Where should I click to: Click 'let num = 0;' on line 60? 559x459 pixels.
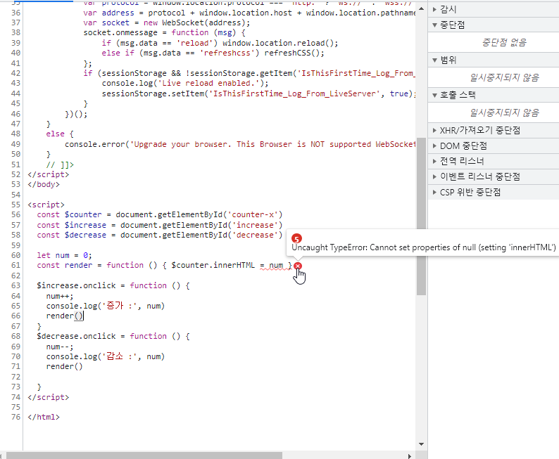click(65, 255)
